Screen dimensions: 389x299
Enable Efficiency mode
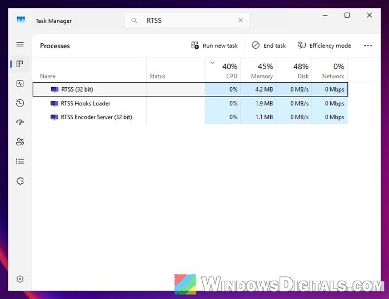(x=325, y=45)
